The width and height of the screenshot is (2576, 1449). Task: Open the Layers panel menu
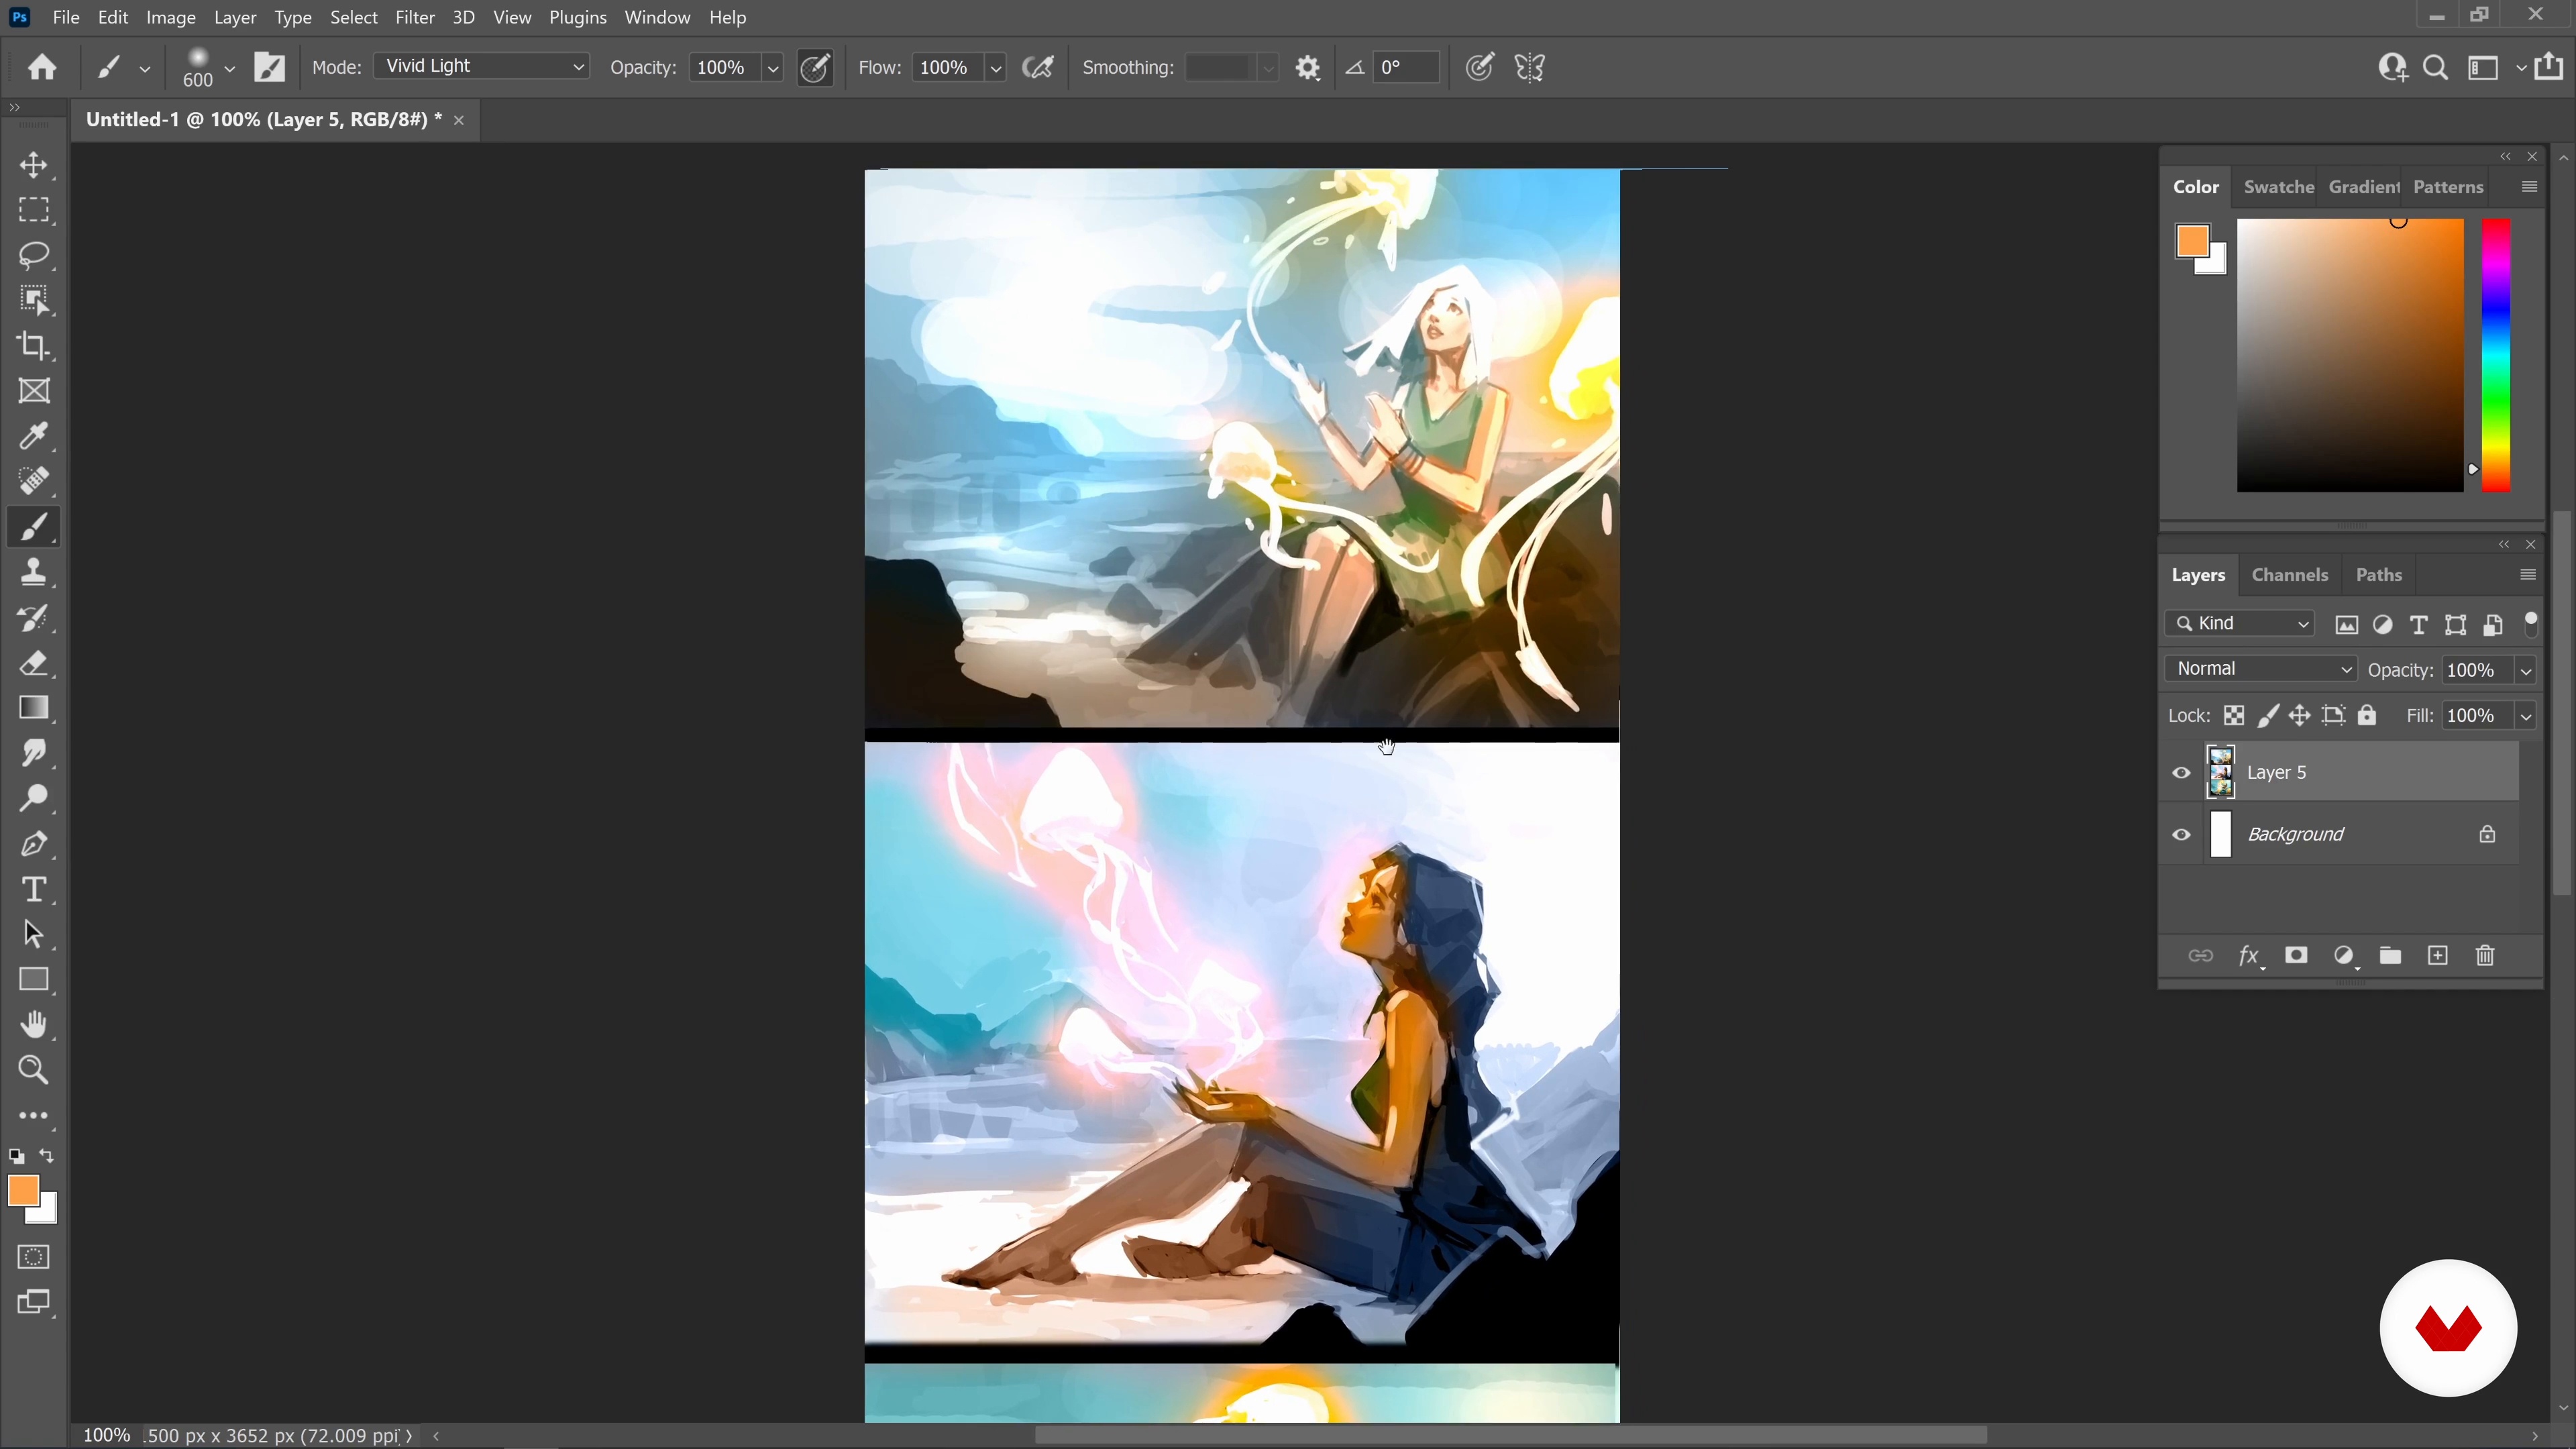2528,575
